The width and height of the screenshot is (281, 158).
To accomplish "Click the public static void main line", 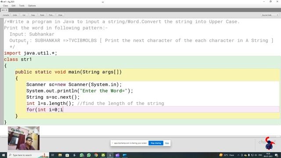I will click(68, 72).
